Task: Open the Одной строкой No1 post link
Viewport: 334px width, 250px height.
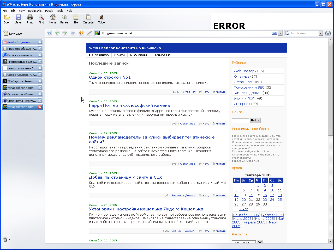Action: pyautogui.click(x=110, y=77)
